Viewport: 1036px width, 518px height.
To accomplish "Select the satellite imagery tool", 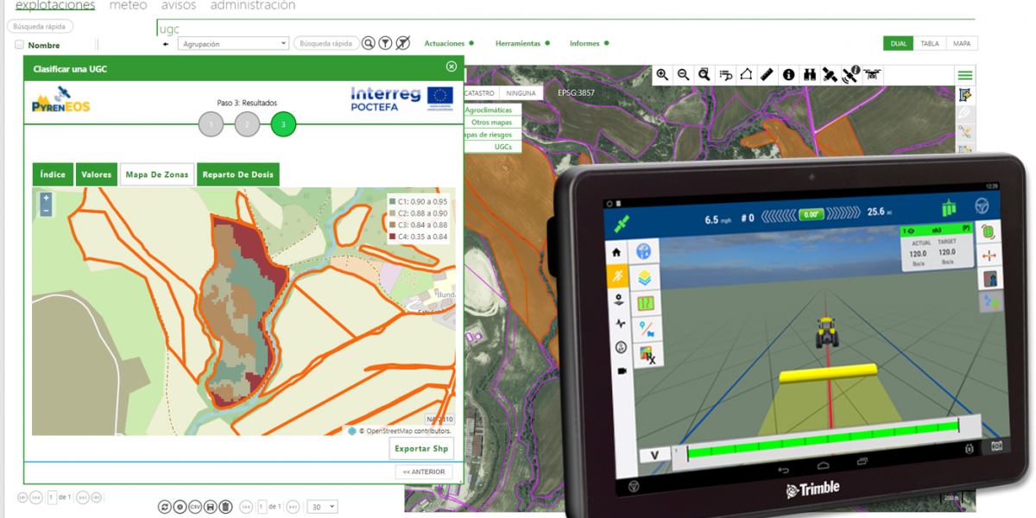I will coord(830,75).
